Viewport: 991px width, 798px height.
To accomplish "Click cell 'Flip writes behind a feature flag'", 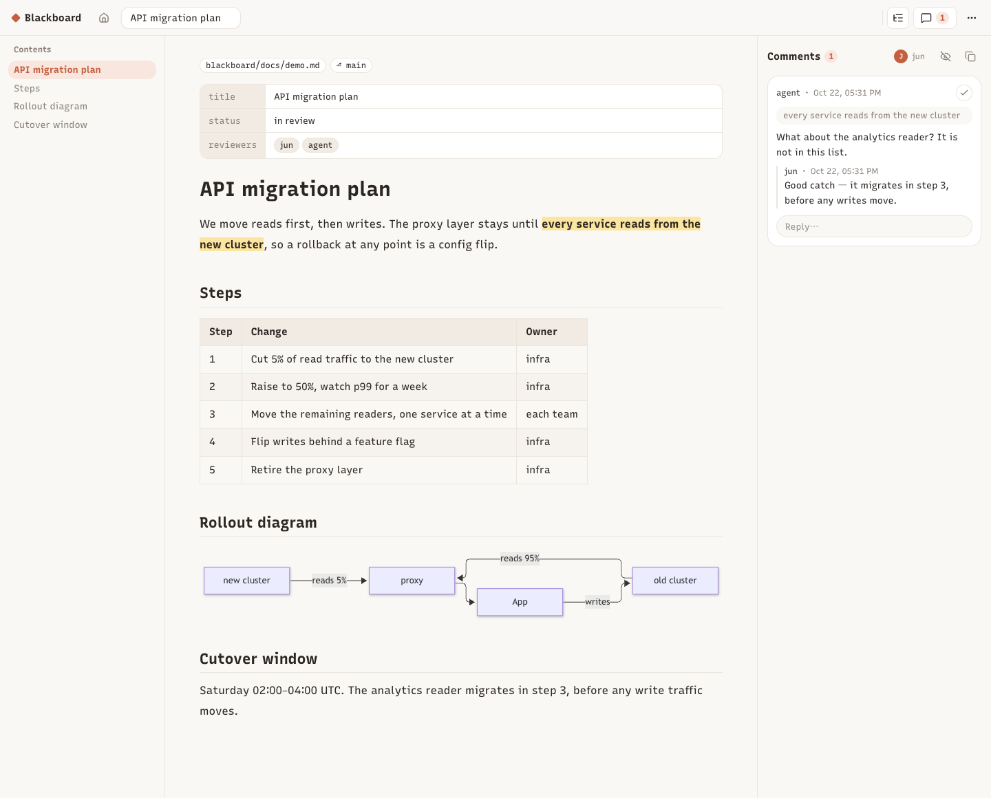I will tap(379, 442).
